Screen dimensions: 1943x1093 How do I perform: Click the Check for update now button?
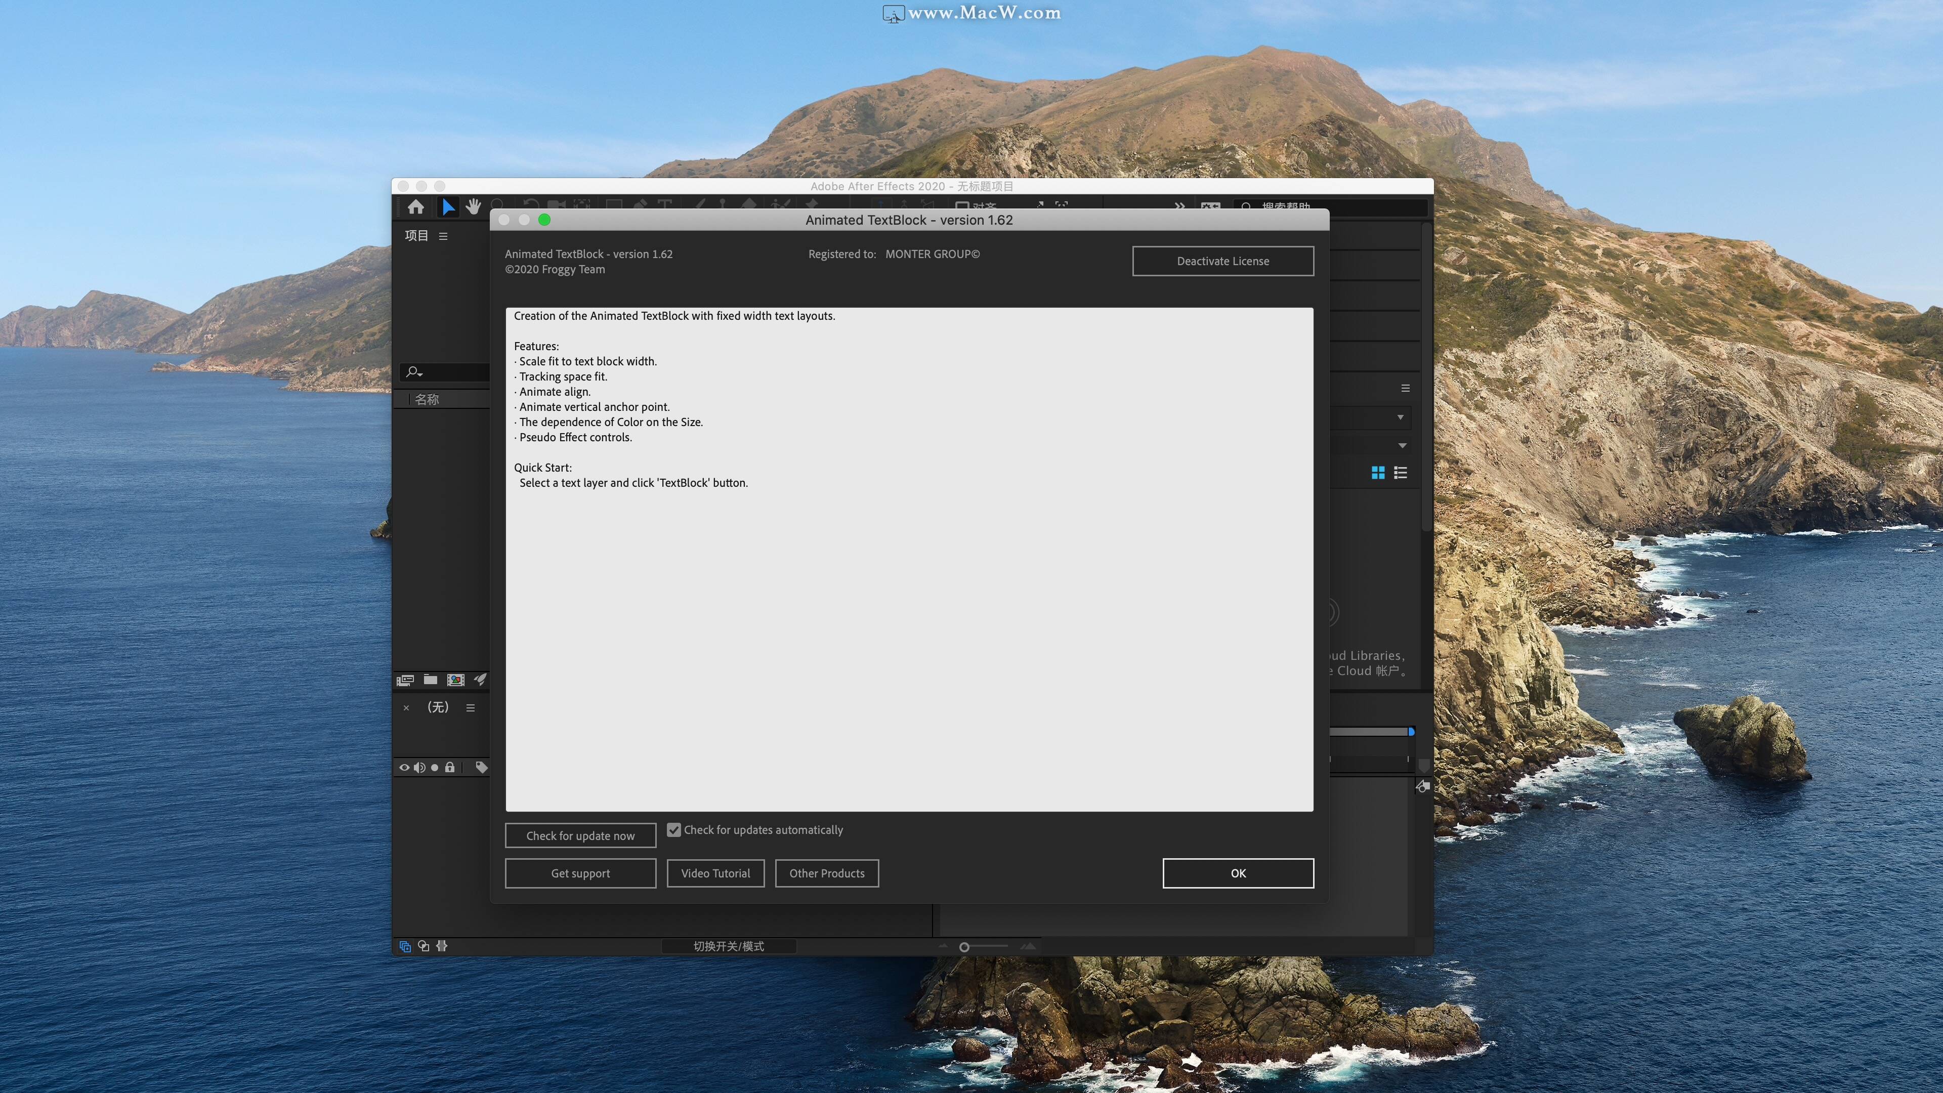580,836
